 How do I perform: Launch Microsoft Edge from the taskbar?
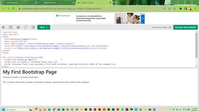(x=49, y=110)
